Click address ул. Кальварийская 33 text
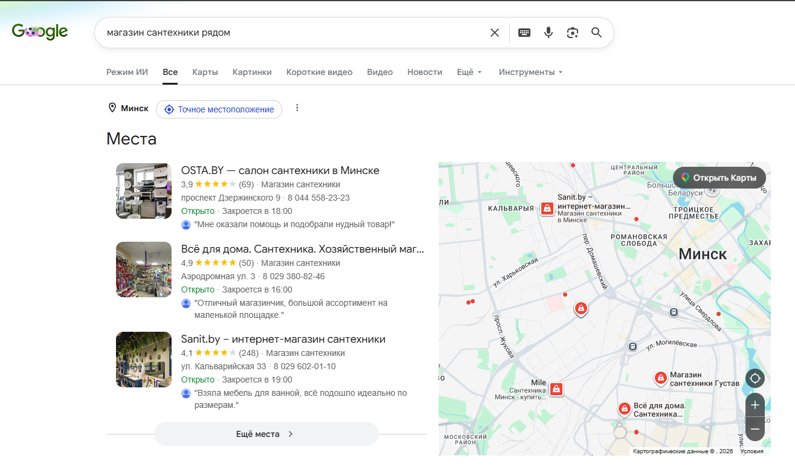 click(x=224, y=366)
